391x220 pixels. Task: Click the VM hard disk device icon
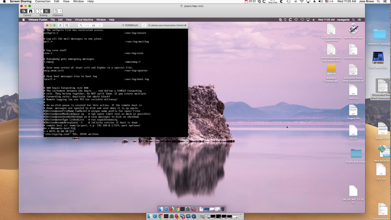pyautogui.click(x=94, y=25)
